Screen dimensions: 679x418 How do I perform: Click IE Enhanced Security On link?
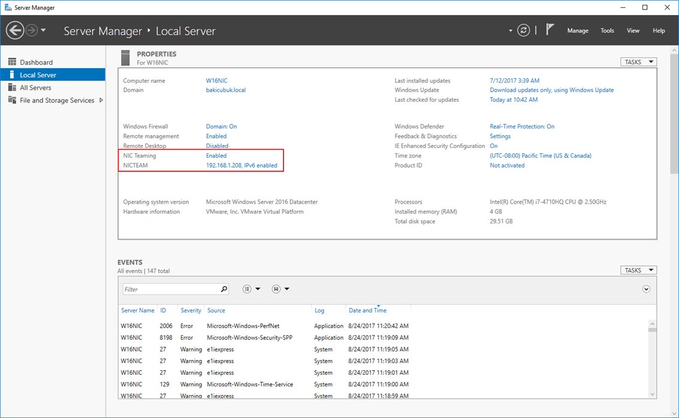point(494,146)
